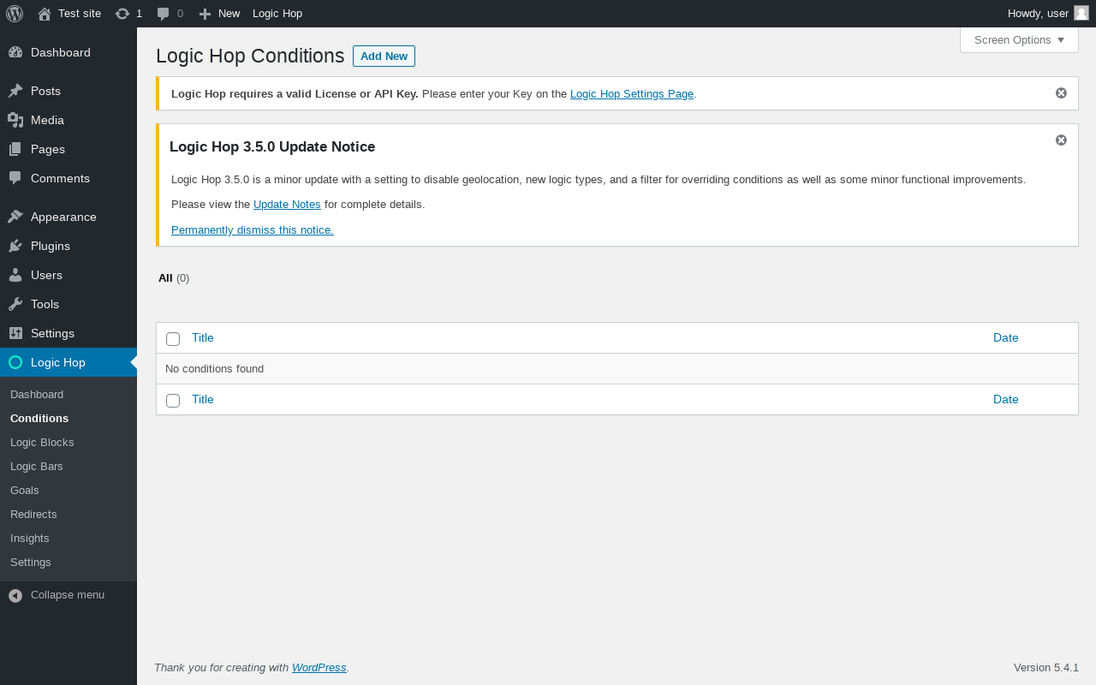Click the Users person icon
1096x685 pixels.
(15, 275)
